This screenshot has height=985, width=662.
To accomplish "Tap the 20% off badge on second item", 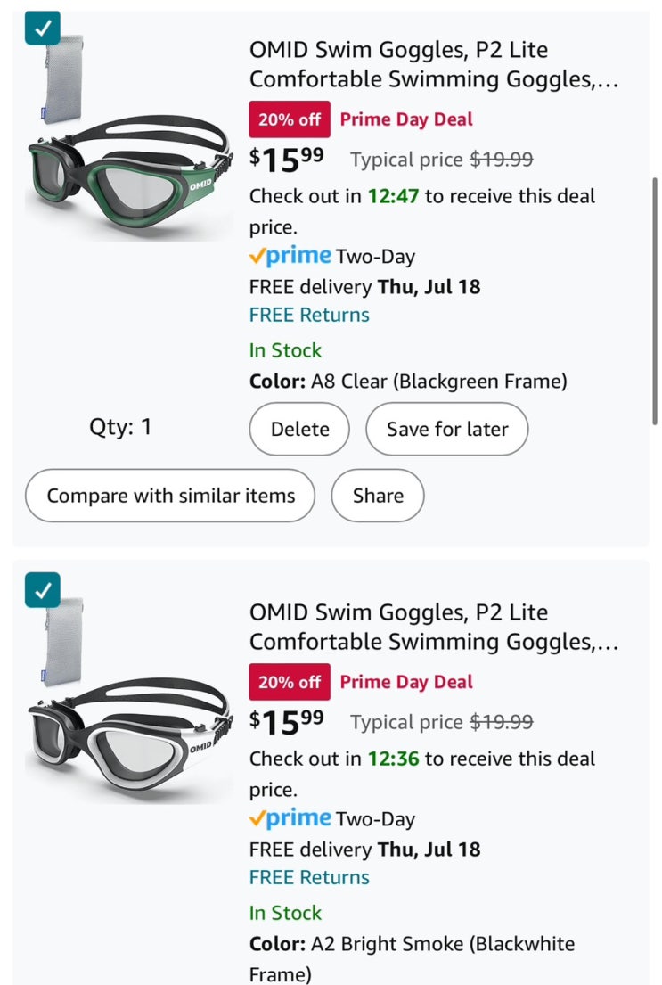I will pos(290,682).
